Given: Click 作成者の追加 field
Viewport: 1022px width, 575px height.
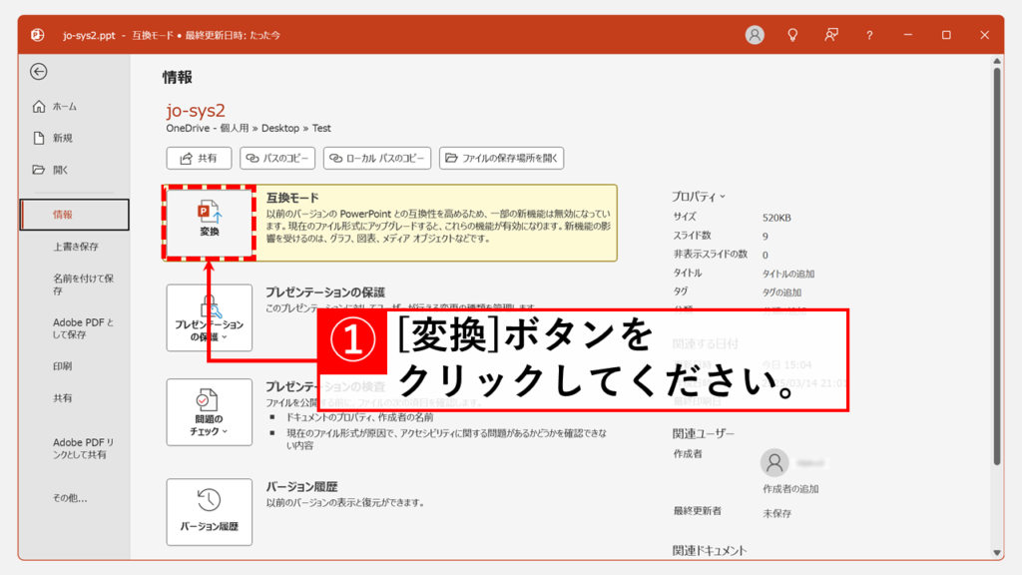Looking at the screenshot, I should (x=790, y=489).
